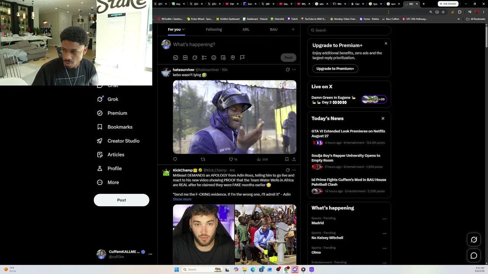
Task: Switch to the ARL tab
Action: pos(246,29)
